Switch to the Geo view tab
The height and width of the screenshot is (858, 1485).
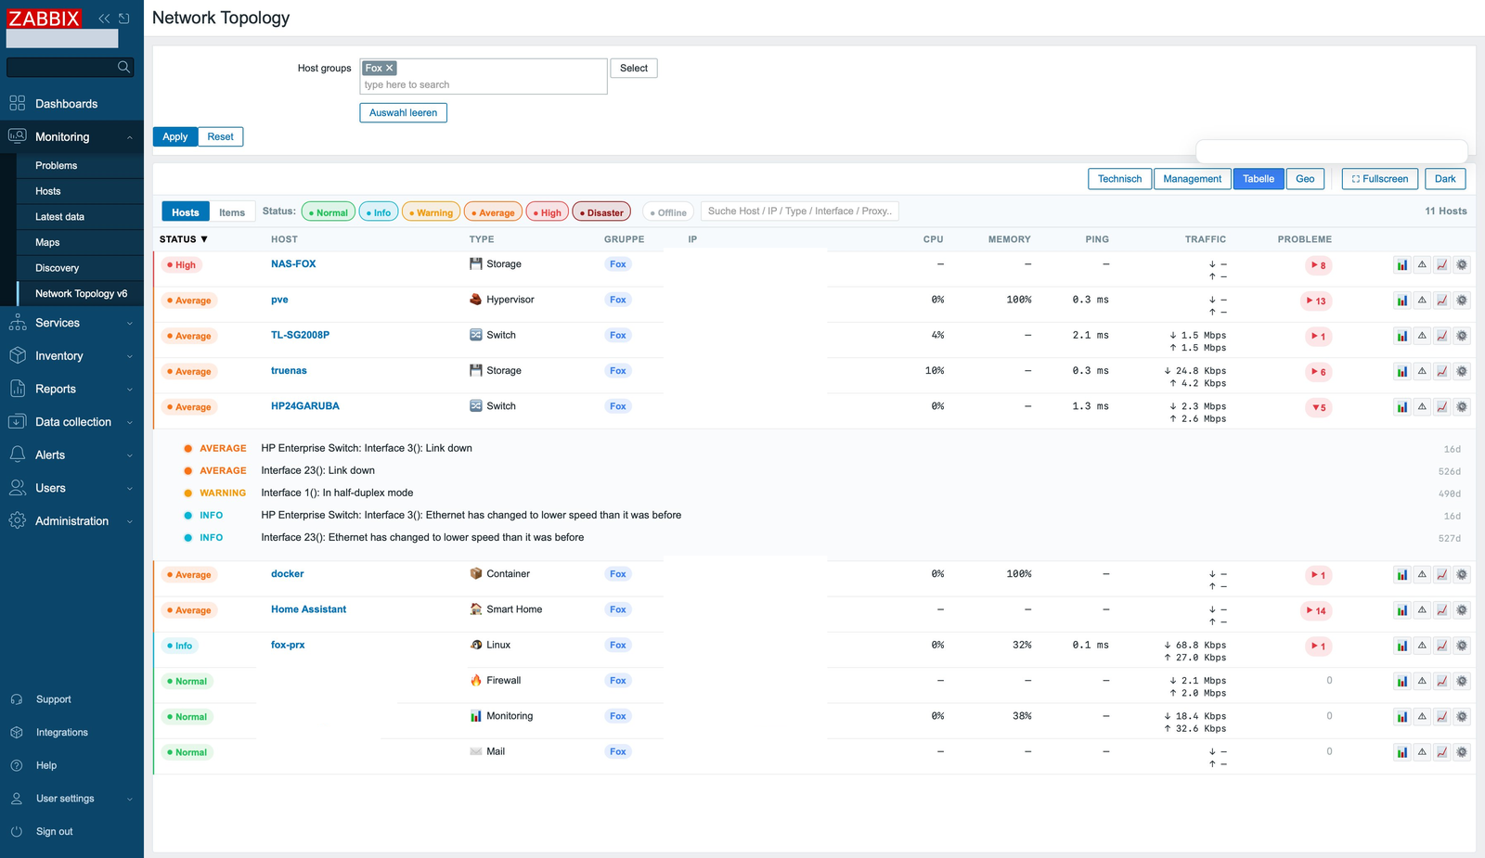[1305, 179]
